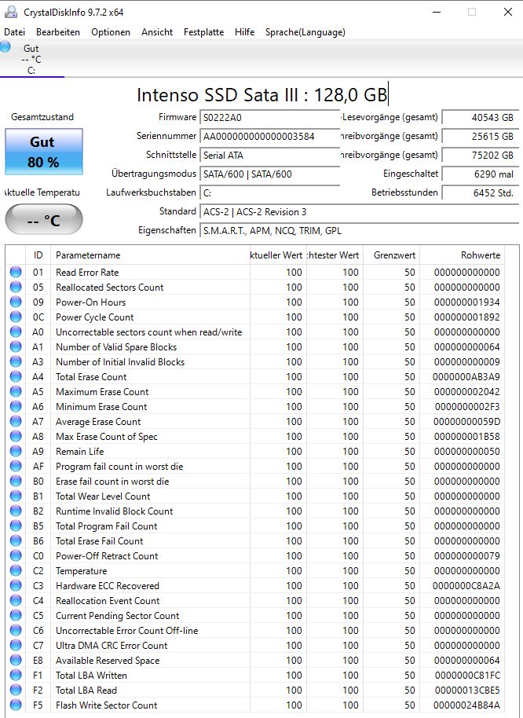Screen dimensions: 523x718
Task: Click status icon of Total LBA Written row
Action: (16, 675)
